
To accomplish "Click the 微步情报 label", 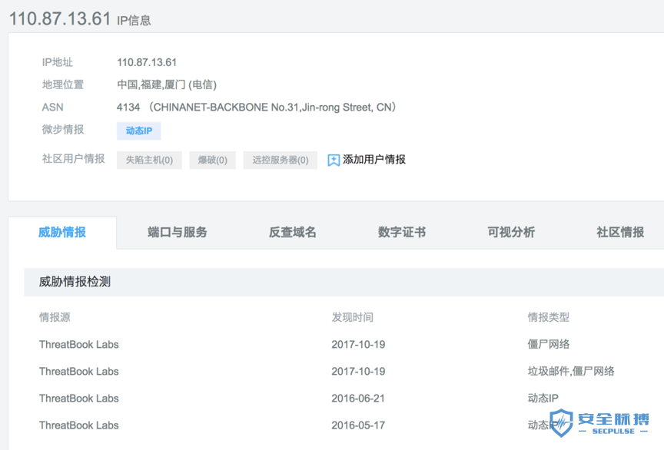I will [x=63, y=130].
